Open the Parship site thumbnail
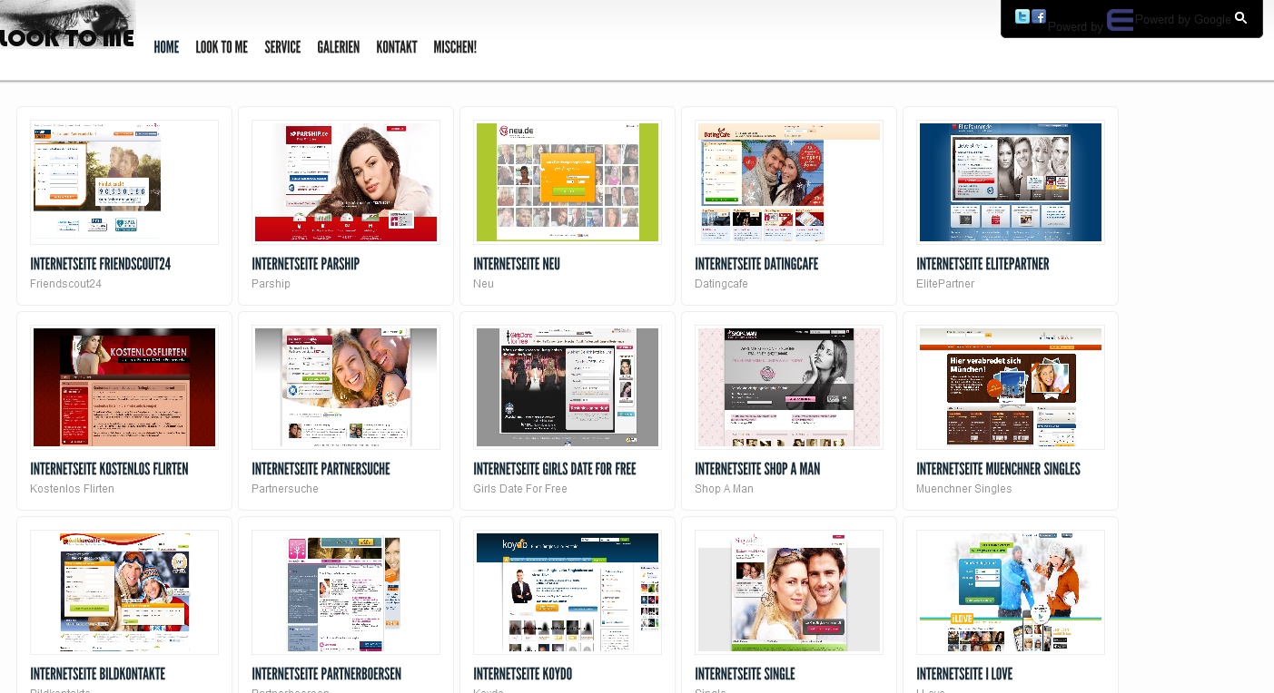 [346, 182]
